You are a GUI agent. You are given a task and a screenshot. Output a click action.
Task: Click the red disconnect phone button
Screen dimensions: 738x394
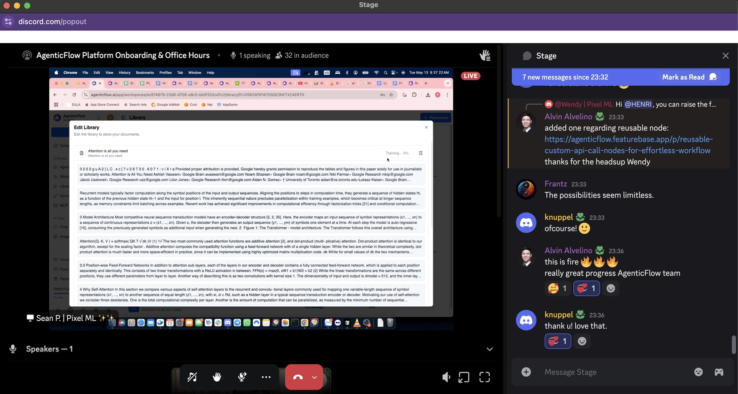click(298, 377)
